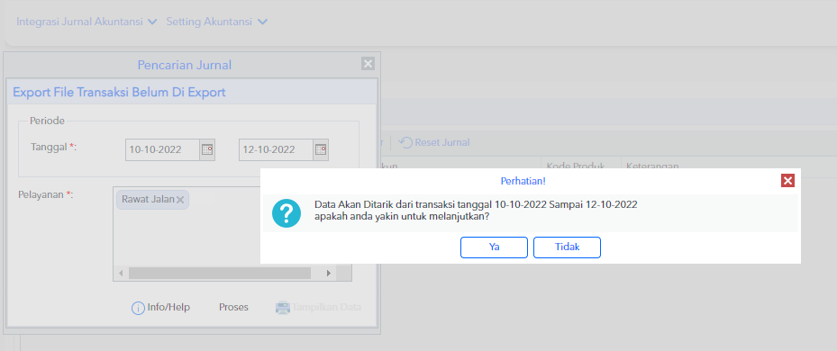837x351 pixels.
Task: Click the Keterangan column header
Action: [652, 166]
